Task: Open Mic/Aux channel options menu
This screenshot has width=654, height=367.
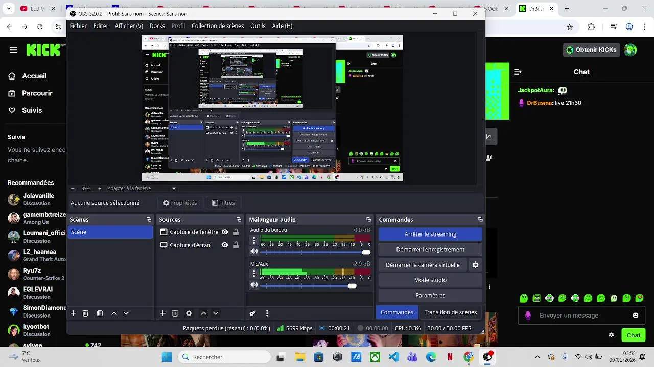Action: point(254,274)
